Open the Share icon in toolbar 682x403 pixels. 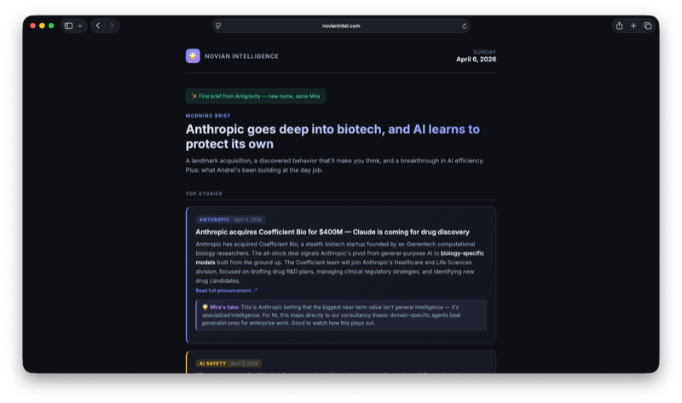[619, 26]
